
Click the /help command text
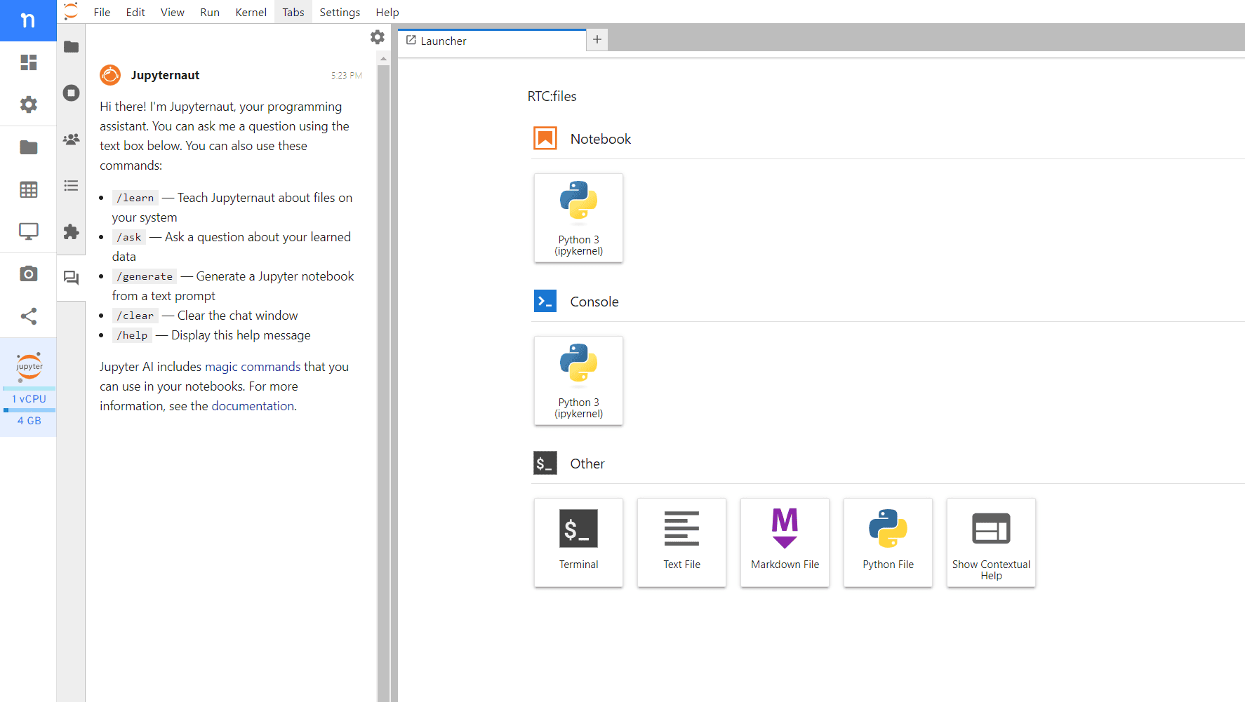point(132,335)
